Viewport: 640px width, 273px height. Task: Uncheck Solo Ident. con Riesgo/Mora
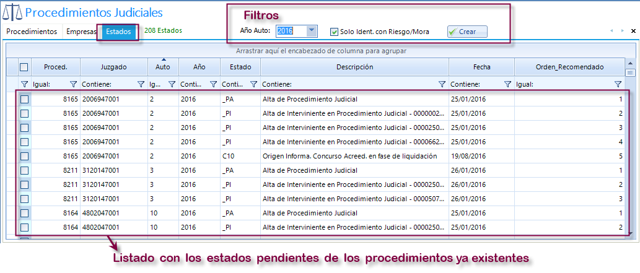335,32
